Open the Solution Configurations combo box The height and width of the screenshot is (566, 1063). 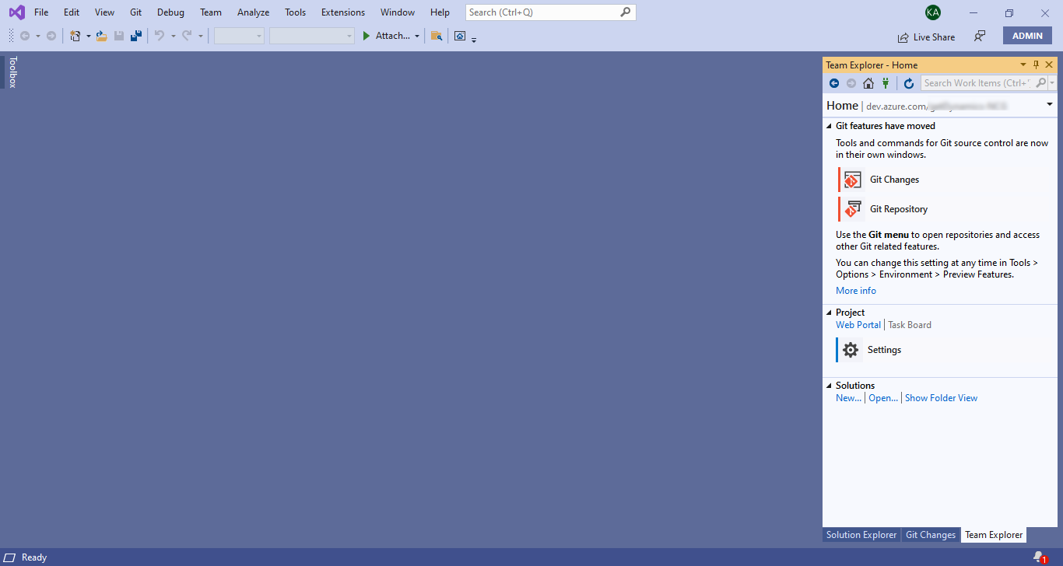point(239,36)
